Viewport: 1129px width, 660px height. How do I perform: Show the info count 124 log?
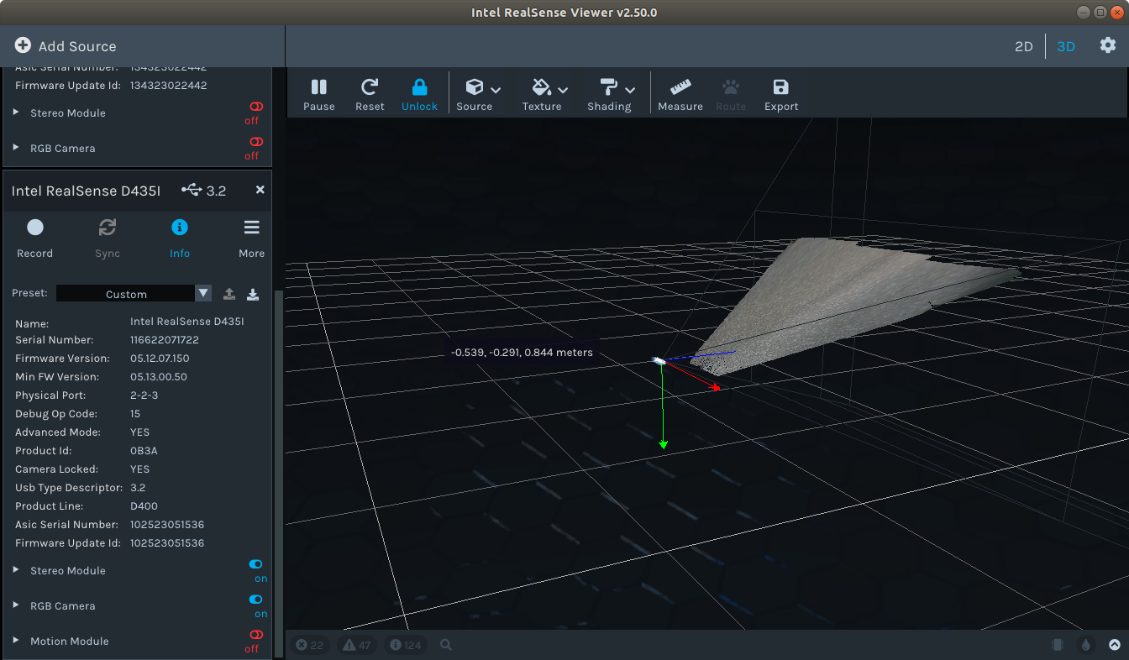click(406, 645)
